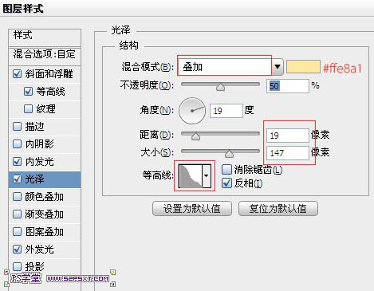Select the 渐变叠加 style row label
The height and width of the screenshot is (291, 374).
coord(44,214)
